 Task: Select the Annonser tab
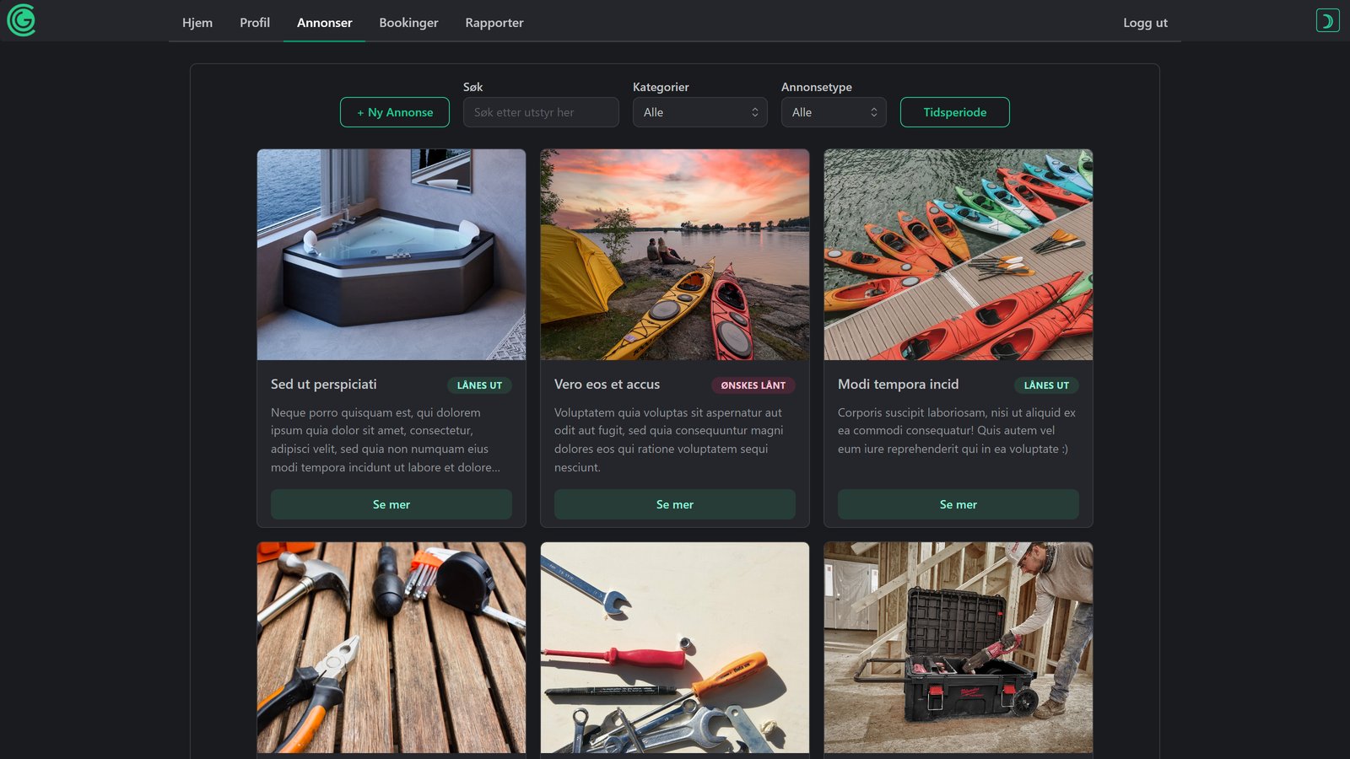[325, 23]
